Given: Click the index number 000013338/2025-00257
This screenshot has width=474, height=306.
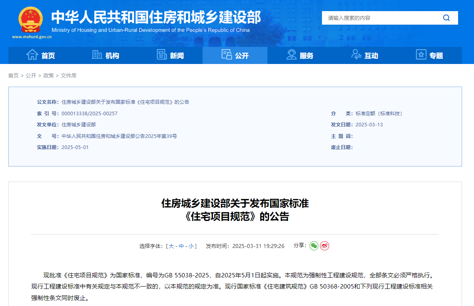Looking at the screenshot, I should click(x=90, y=114).
